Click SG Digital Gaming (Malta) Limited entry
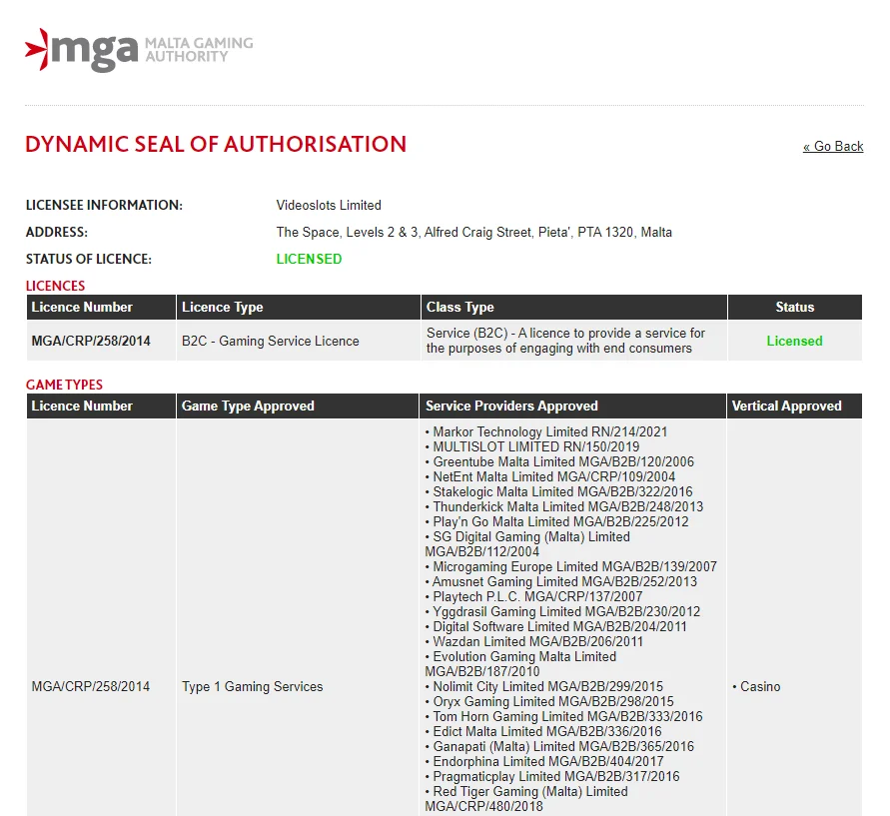This screenshot has width=890, height=816. pos(527,544)
